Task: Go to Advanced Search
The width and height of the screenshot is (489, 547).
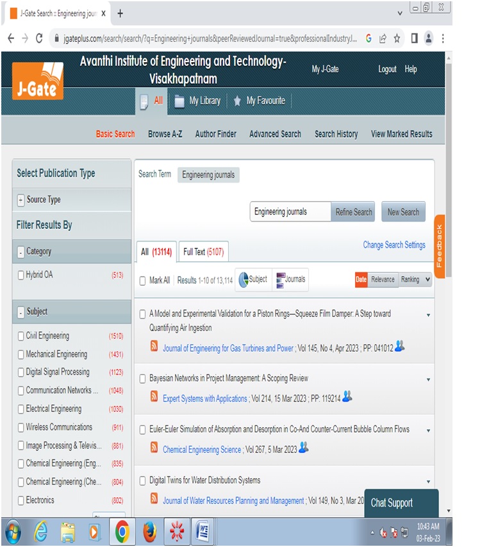Action: pyautogui.click(x=275, y=134)
